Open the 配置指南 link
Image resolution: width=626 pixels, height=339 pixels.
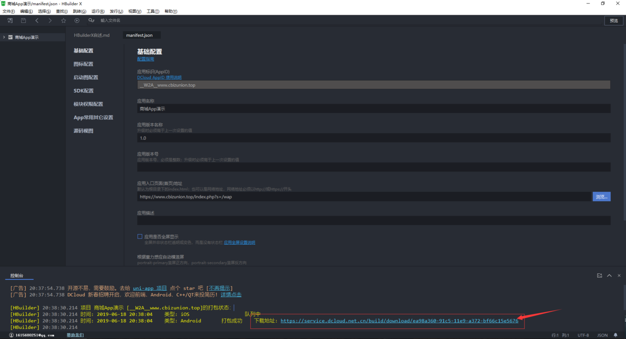coord(146,59)
